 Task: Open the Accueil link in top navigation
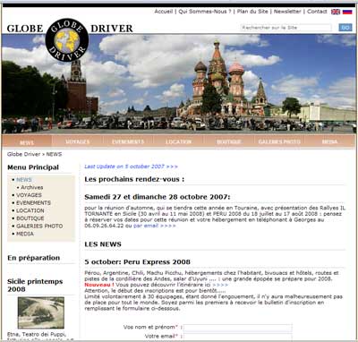(x=164, y=12)
